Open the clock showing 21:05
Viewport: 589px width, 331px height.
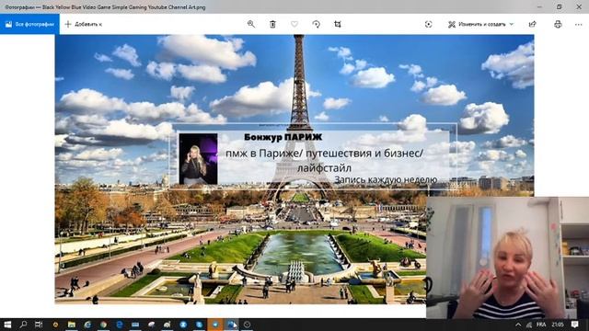coord(558,325)
